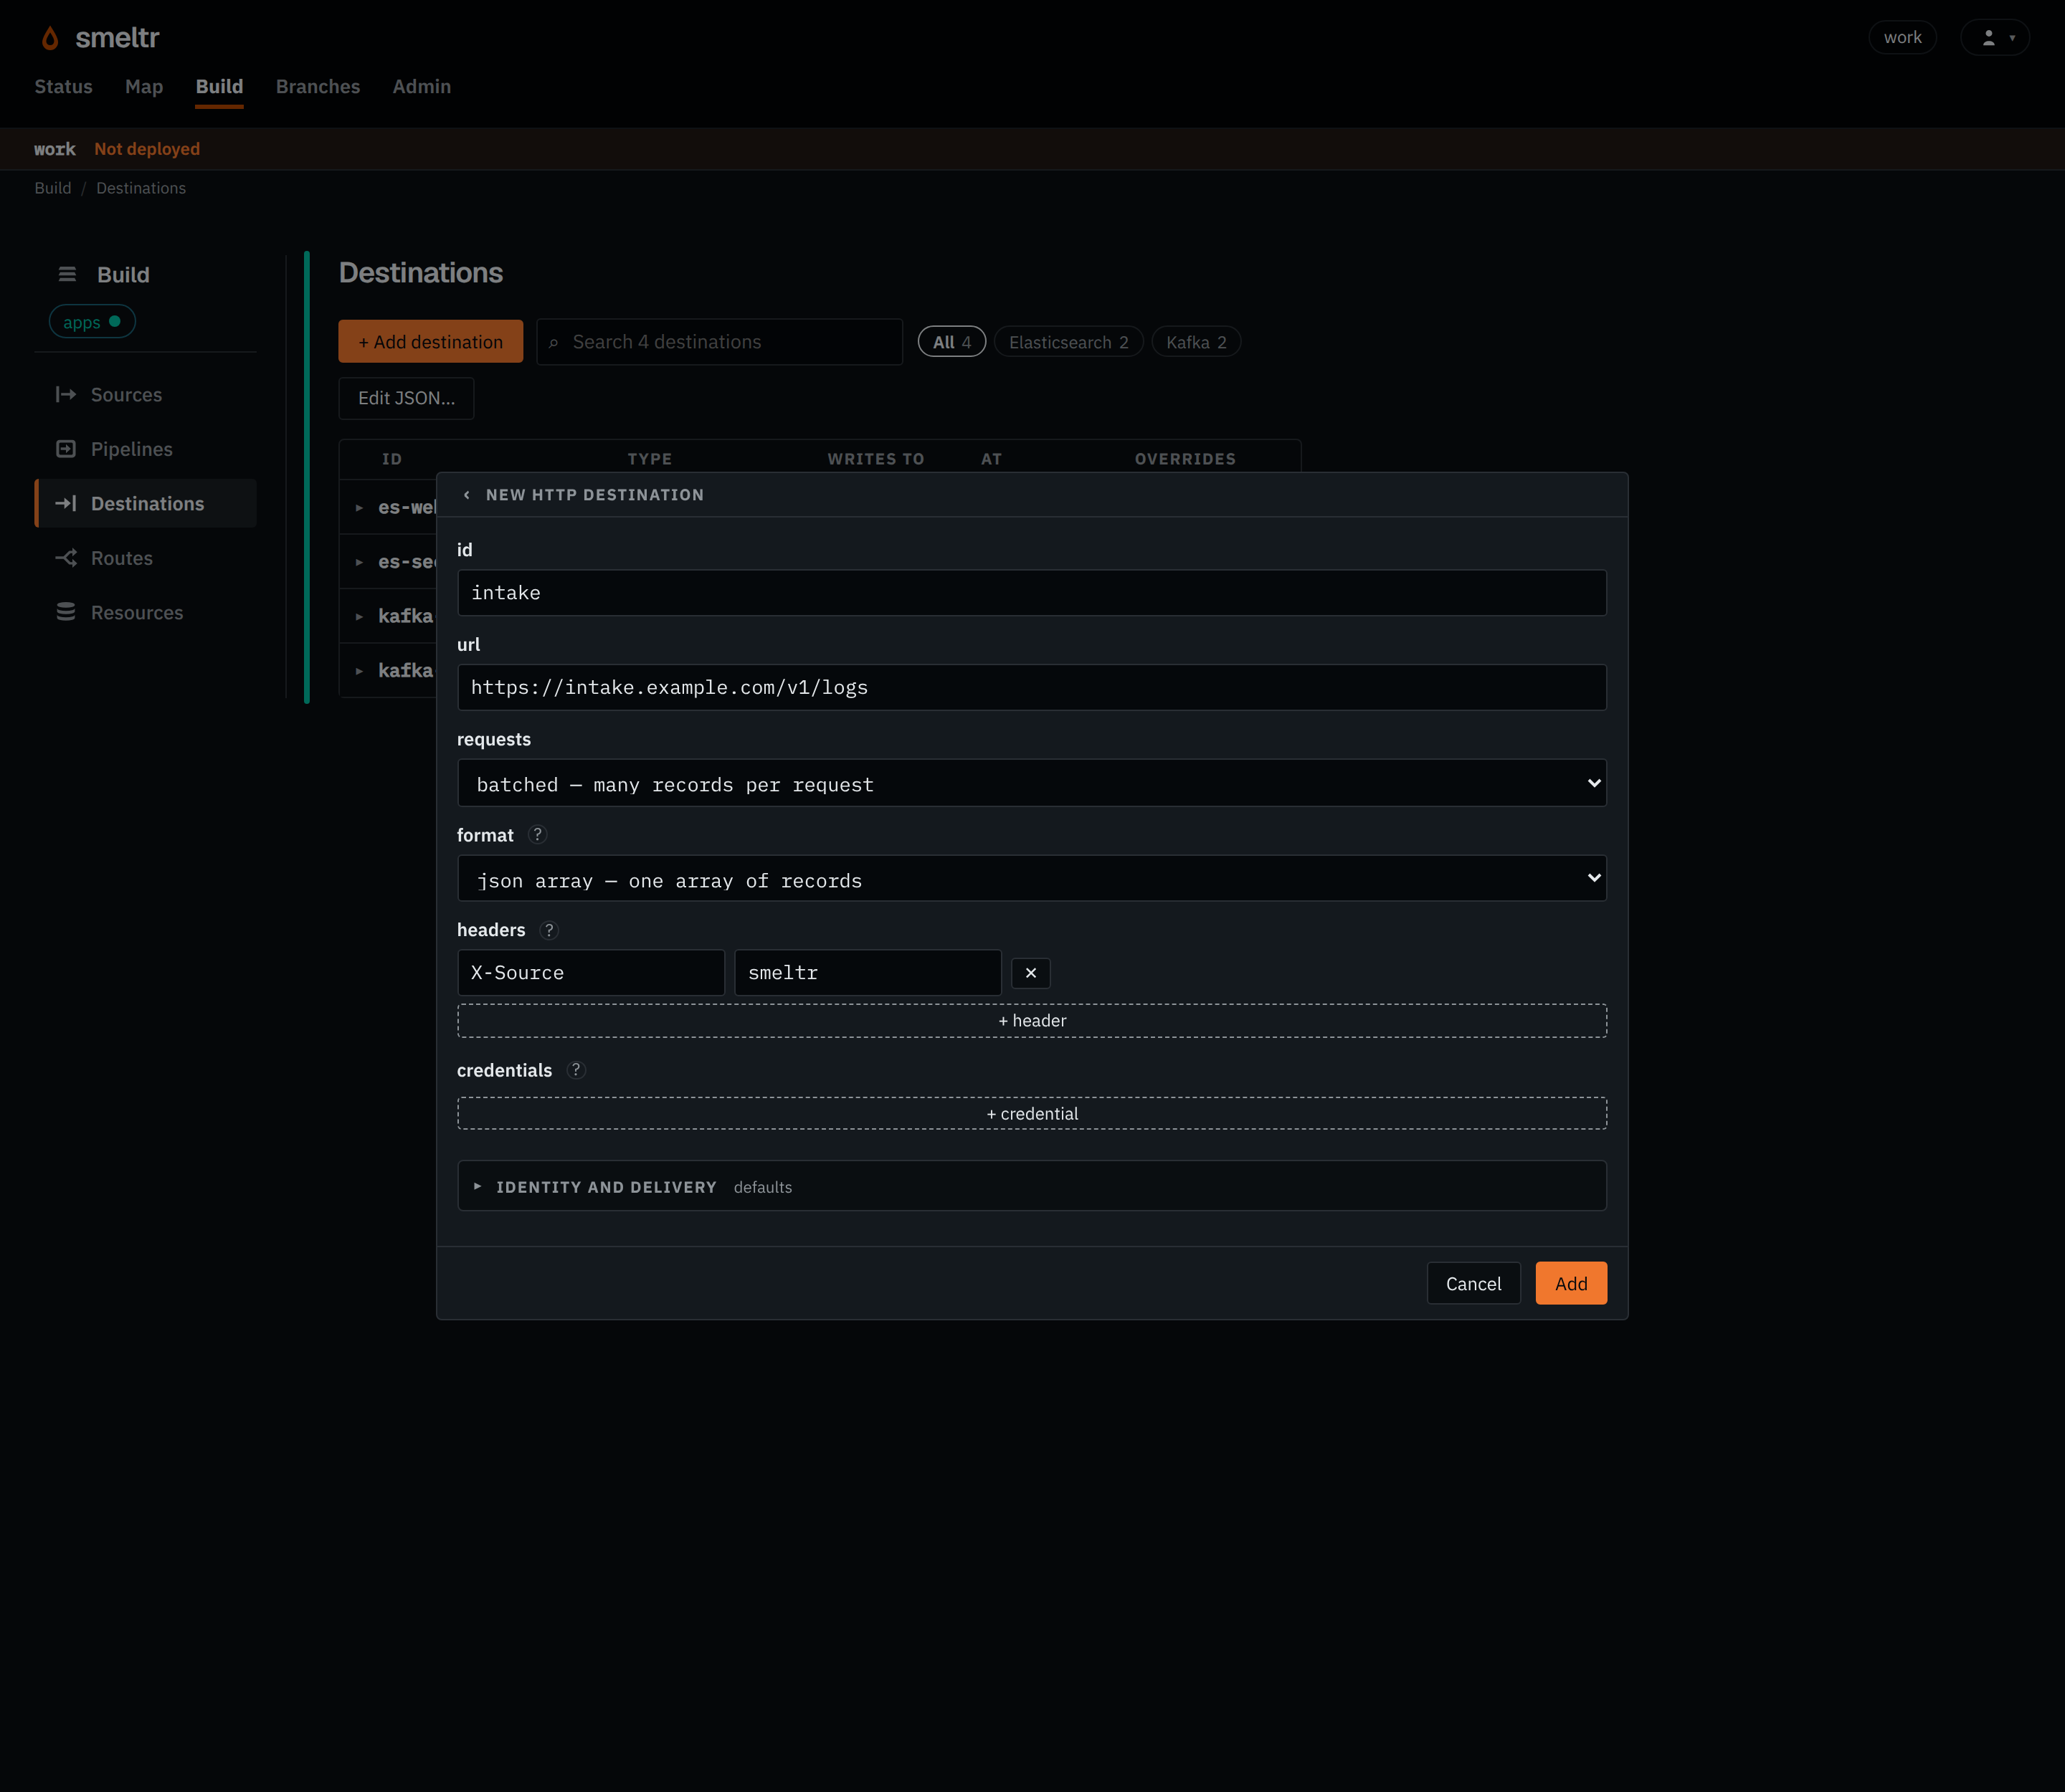This screenshot has width=2065, height=1792.
Task: Select the Build tab
Action: pyautogui.click(x=219, y=87)
